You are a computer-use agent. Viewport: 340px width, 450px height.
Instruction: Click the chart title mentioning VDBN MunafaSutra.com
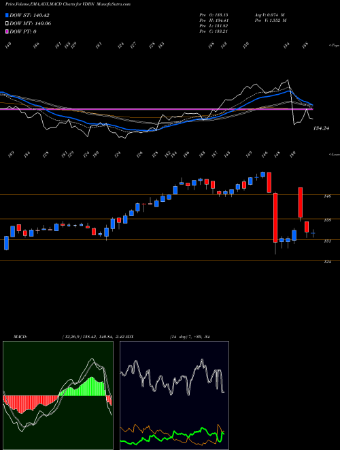click(x=68, y=4)
